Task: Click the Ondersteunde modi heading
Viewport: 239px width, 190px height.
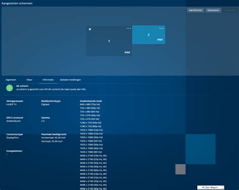Action: [91, 101]
